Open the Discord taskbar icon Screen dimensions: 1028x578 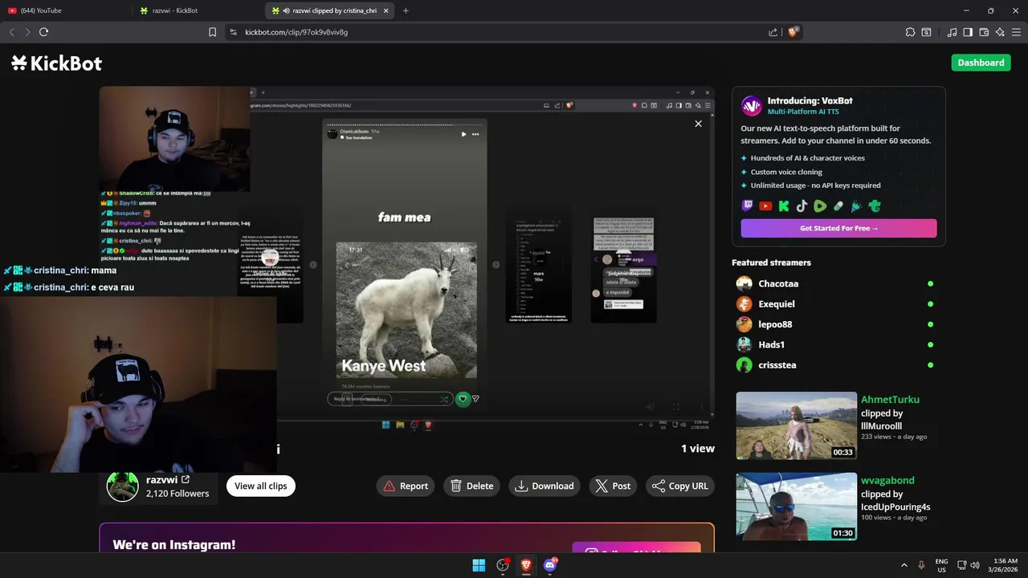pos(550,565)
